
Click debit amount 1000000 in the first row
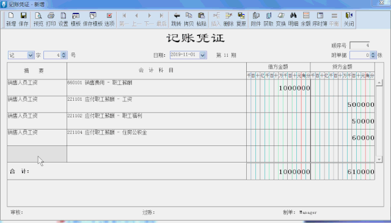click(294, 88)
